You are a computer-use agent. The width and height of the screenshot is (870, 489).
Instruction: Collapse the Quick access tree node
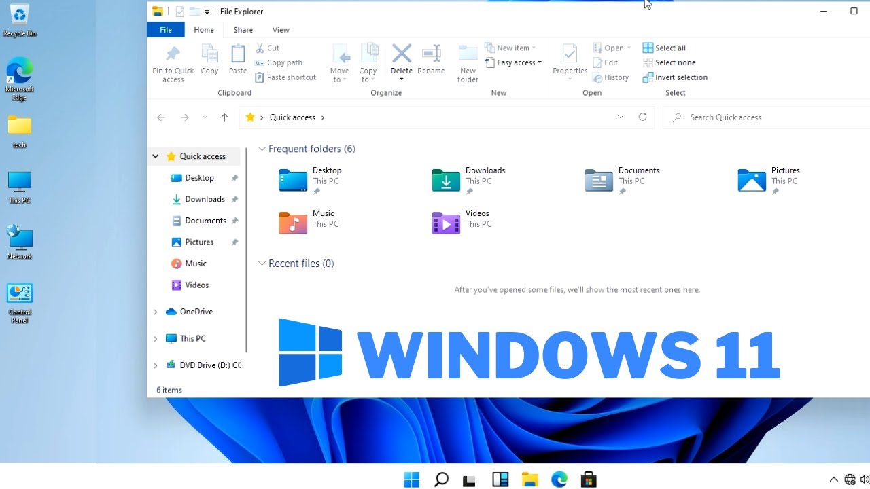point(156,156)
